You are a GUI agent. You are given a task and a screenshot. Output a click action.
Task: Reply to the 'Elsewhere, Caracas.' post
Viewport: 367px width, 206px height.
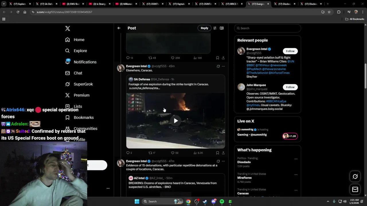coord(128,153)
